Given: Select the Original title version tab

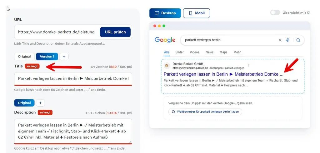Looking at the screenshot, I should [24, 57].
